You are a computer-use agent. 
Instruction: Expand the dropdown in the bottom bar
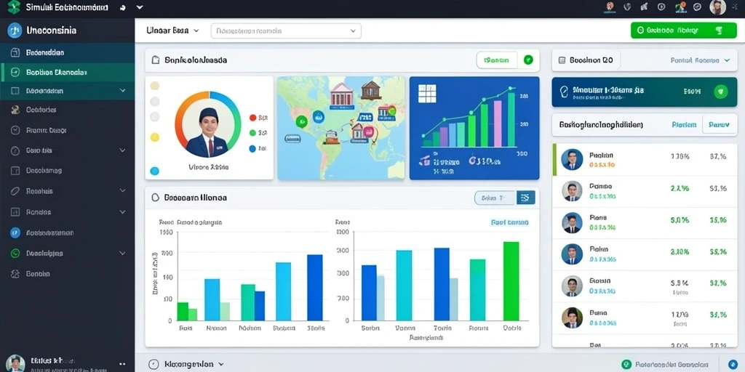[x=220, y=364]
